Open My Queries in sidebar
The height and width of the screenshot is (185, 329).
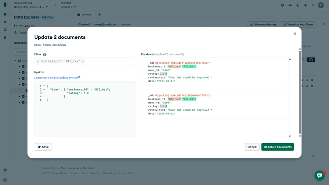(x=24, y=26)
